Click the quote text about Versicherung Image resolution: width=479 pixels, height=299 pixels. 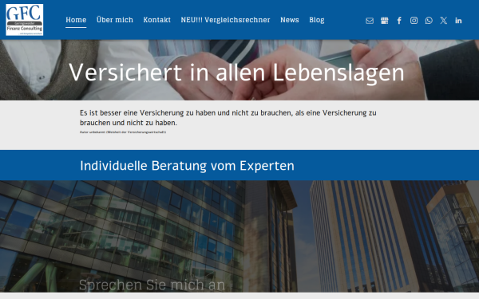point(228,117)
